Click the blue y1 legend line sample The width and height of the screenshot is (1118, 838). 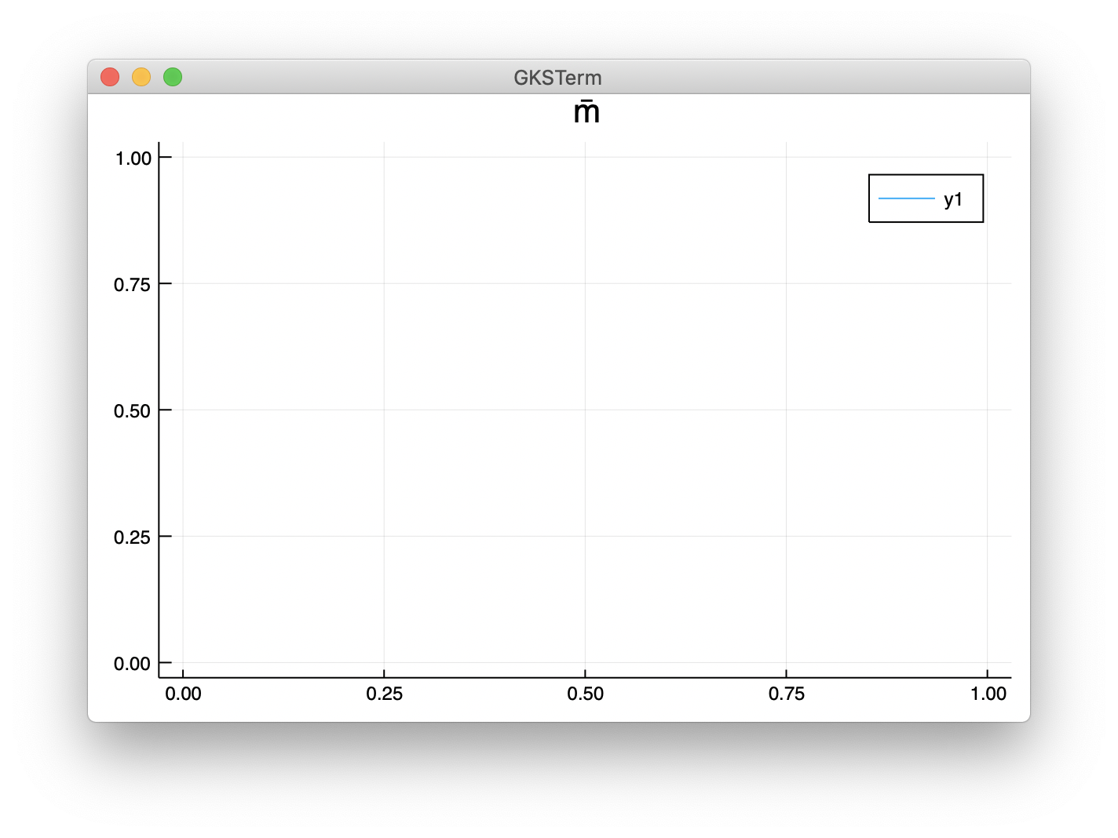[907, 199]
